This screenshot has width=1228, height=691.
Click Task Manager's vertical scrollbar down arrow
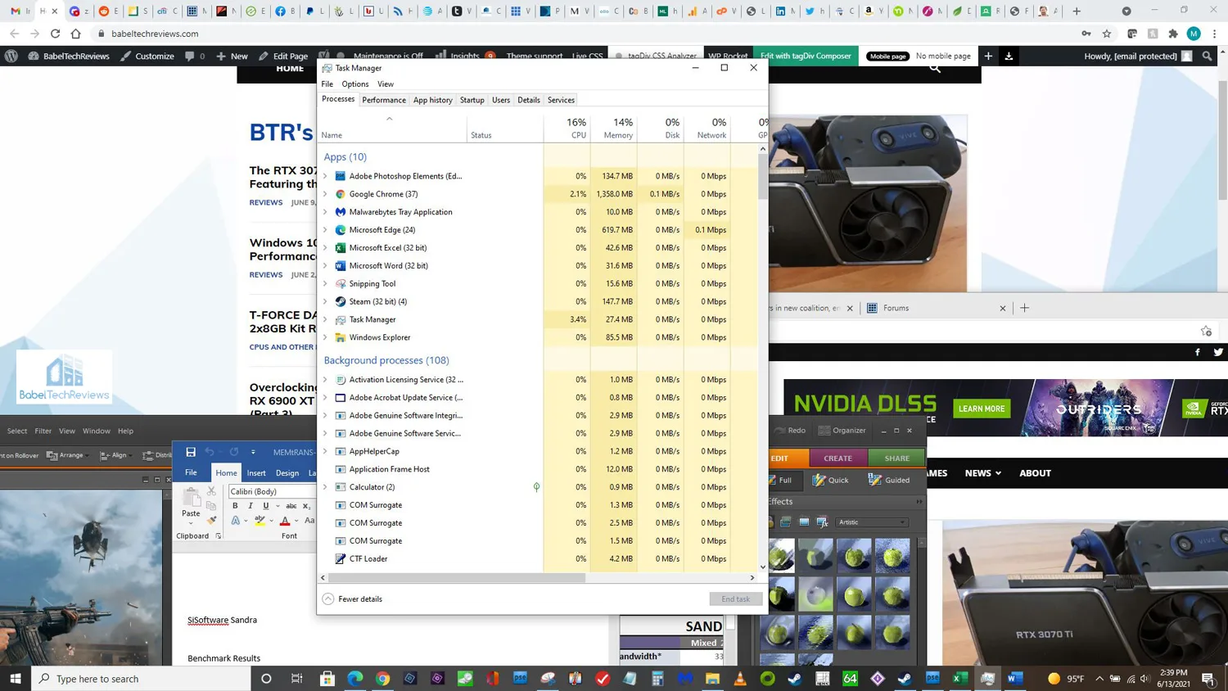[x=763, y=567]
